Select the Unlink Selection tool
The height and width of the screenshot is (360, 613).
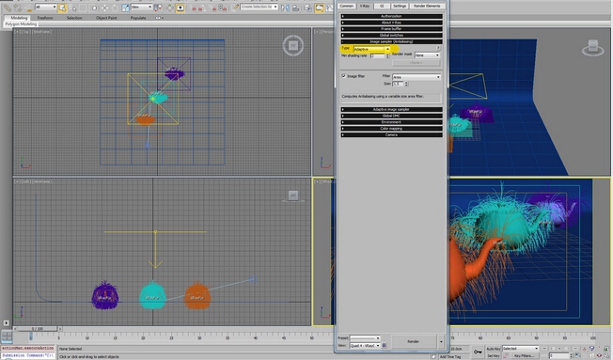point(18,8)
